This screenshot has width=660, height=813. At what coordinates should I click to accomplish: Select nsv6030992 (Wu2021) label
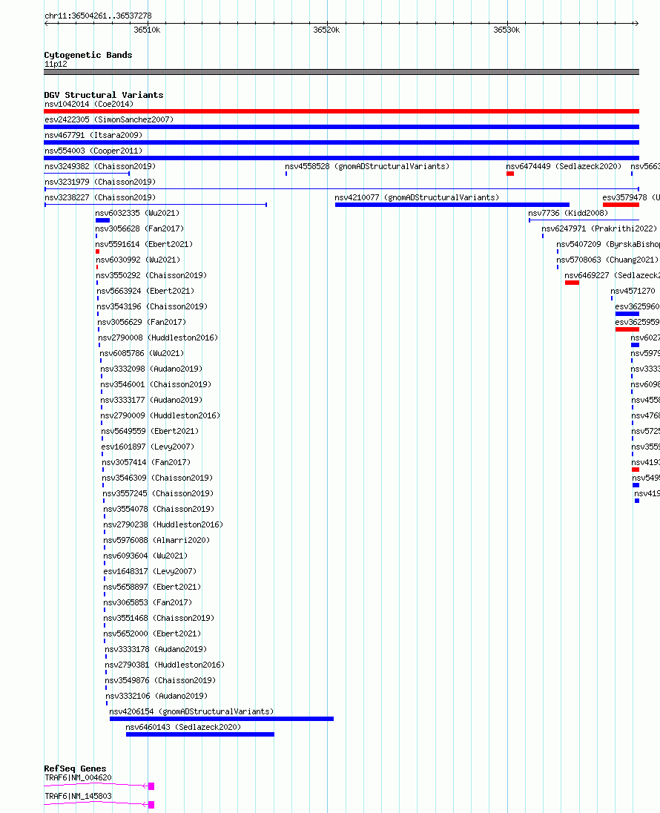(138, 259)
